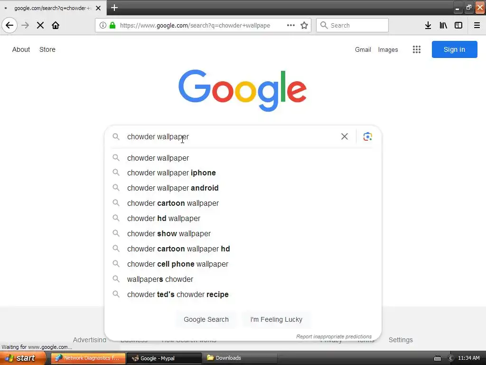Click magnifier beside 'chowder wallpaper iphone'
486x365 pixels.
[116, 172]
